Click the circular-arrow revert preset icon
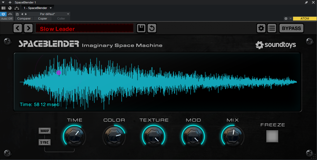 click(152, 28)
